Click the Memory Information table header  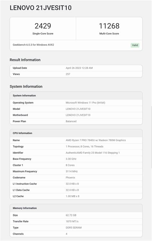tap(76, 208)
